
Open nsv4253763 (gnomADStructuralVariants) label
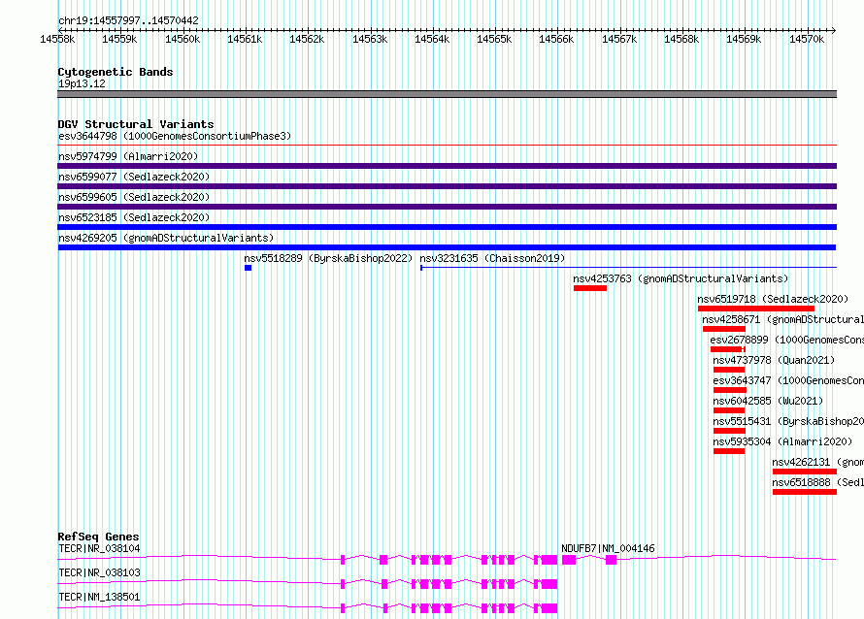click(x=681, y=278)
